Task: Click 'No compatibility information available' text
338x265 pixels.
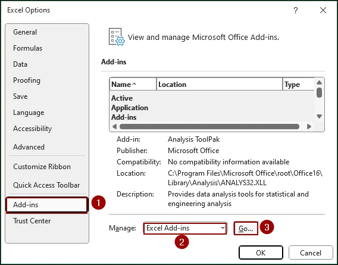Action: coord(229,162)
